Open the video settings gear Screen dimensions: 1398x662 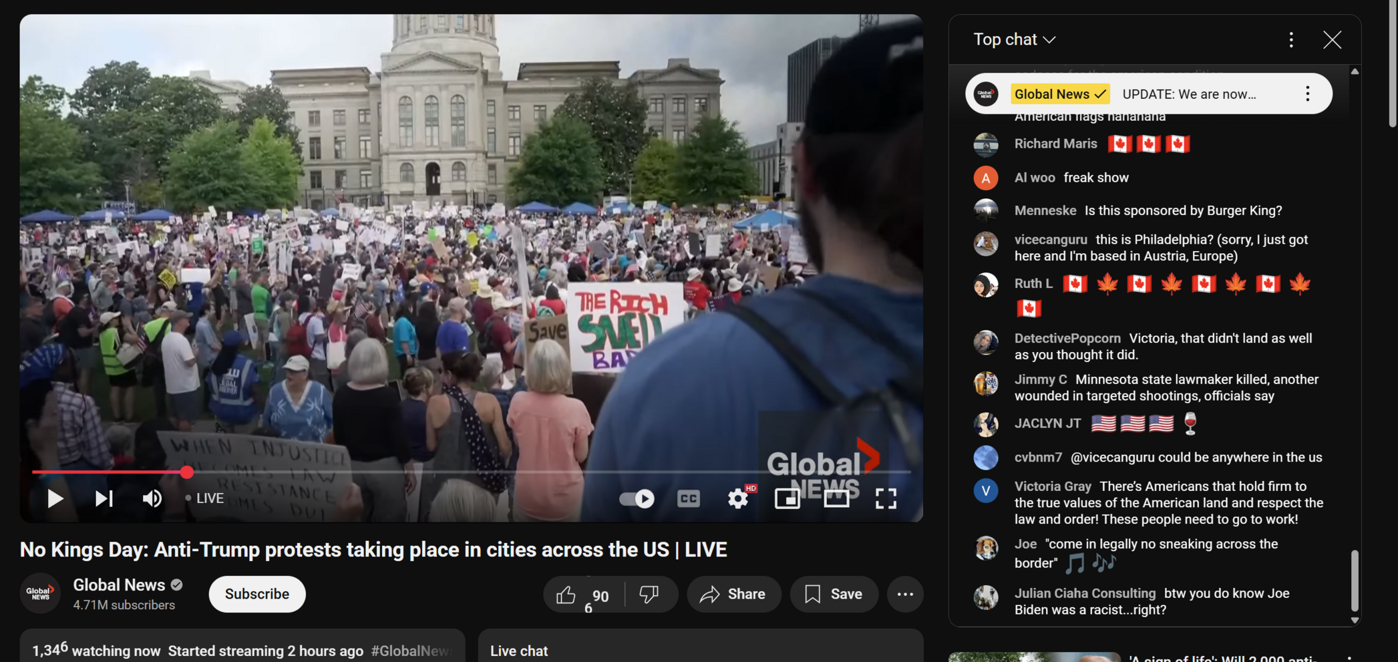[x=738, y=498]
